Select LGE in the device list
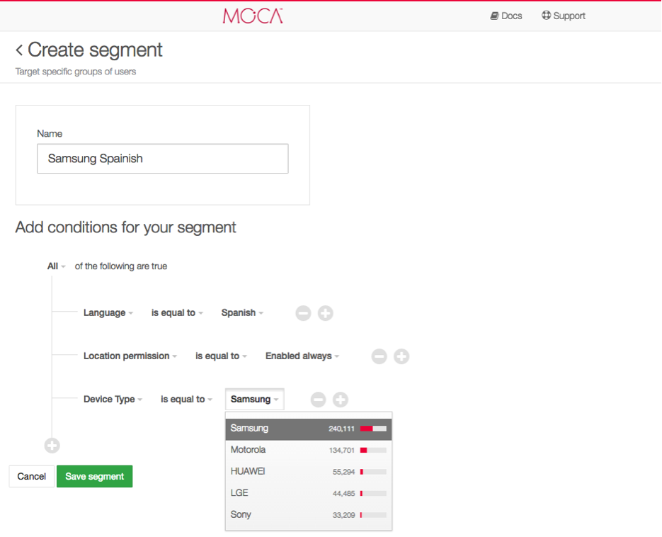Viewport: 662px width, 537px height. [x=309, y=493]
